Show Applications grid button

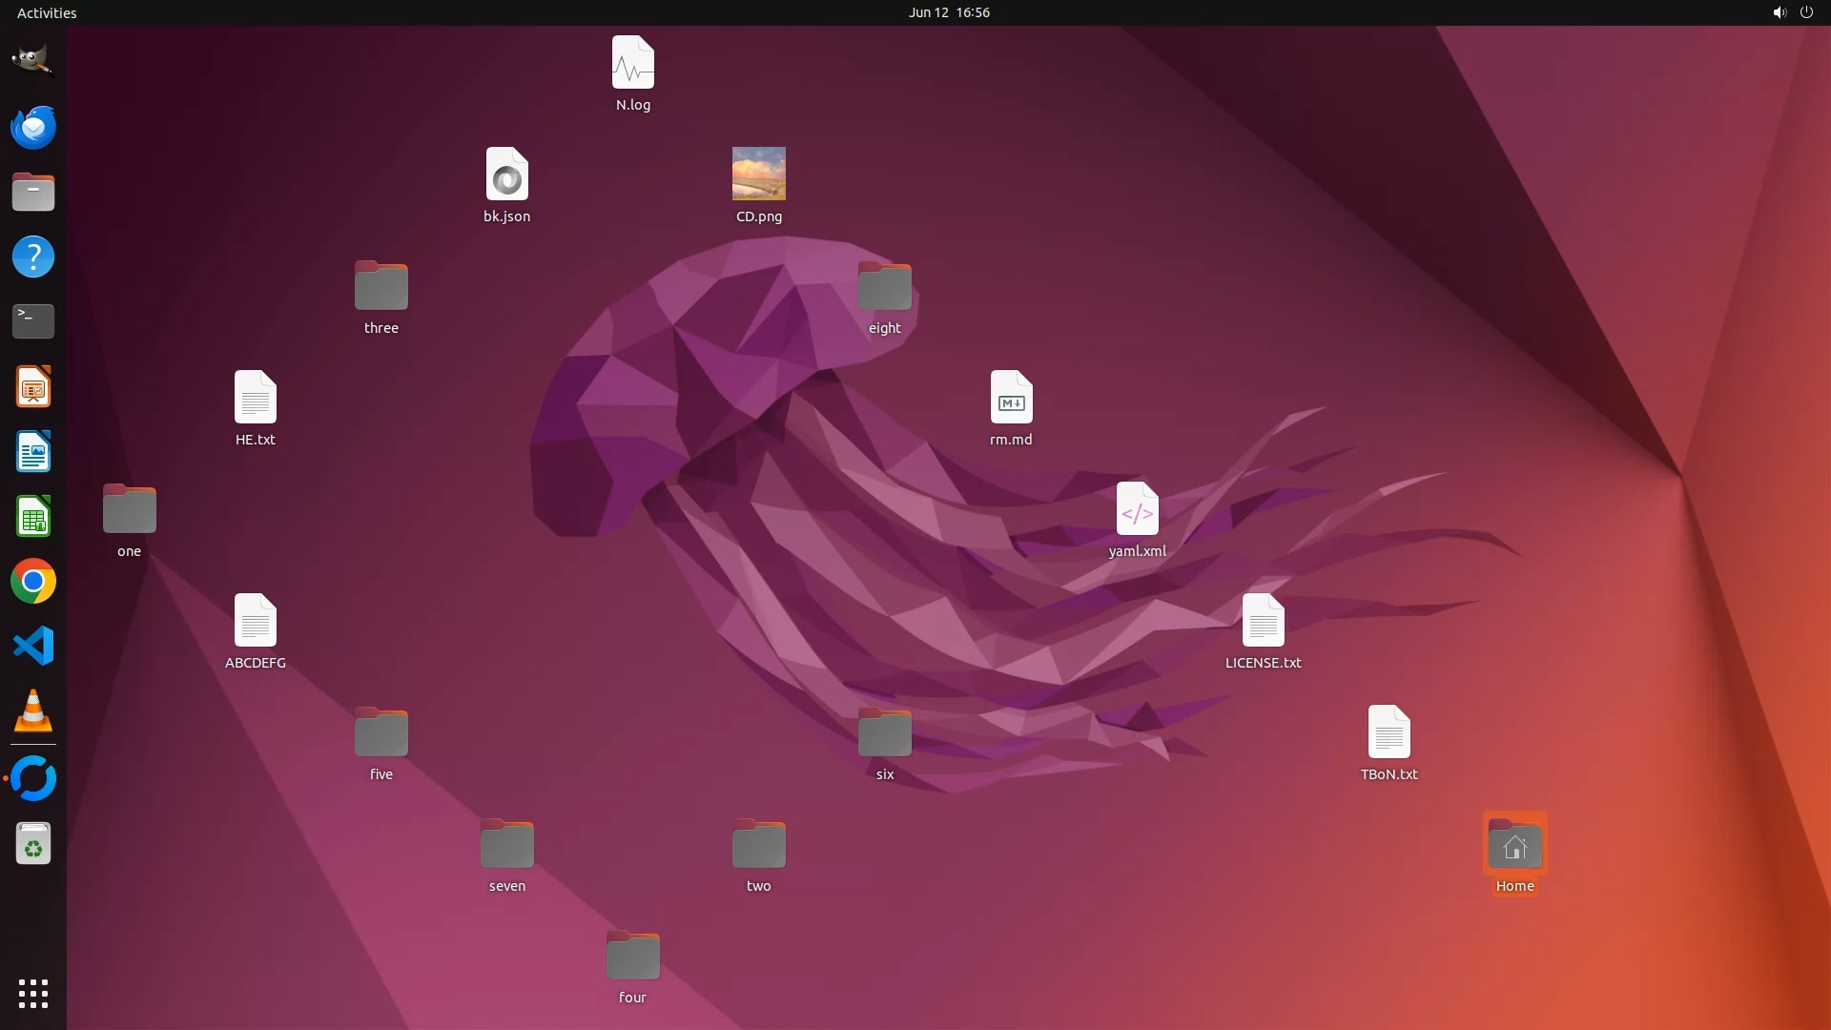[x=32, y=993]
